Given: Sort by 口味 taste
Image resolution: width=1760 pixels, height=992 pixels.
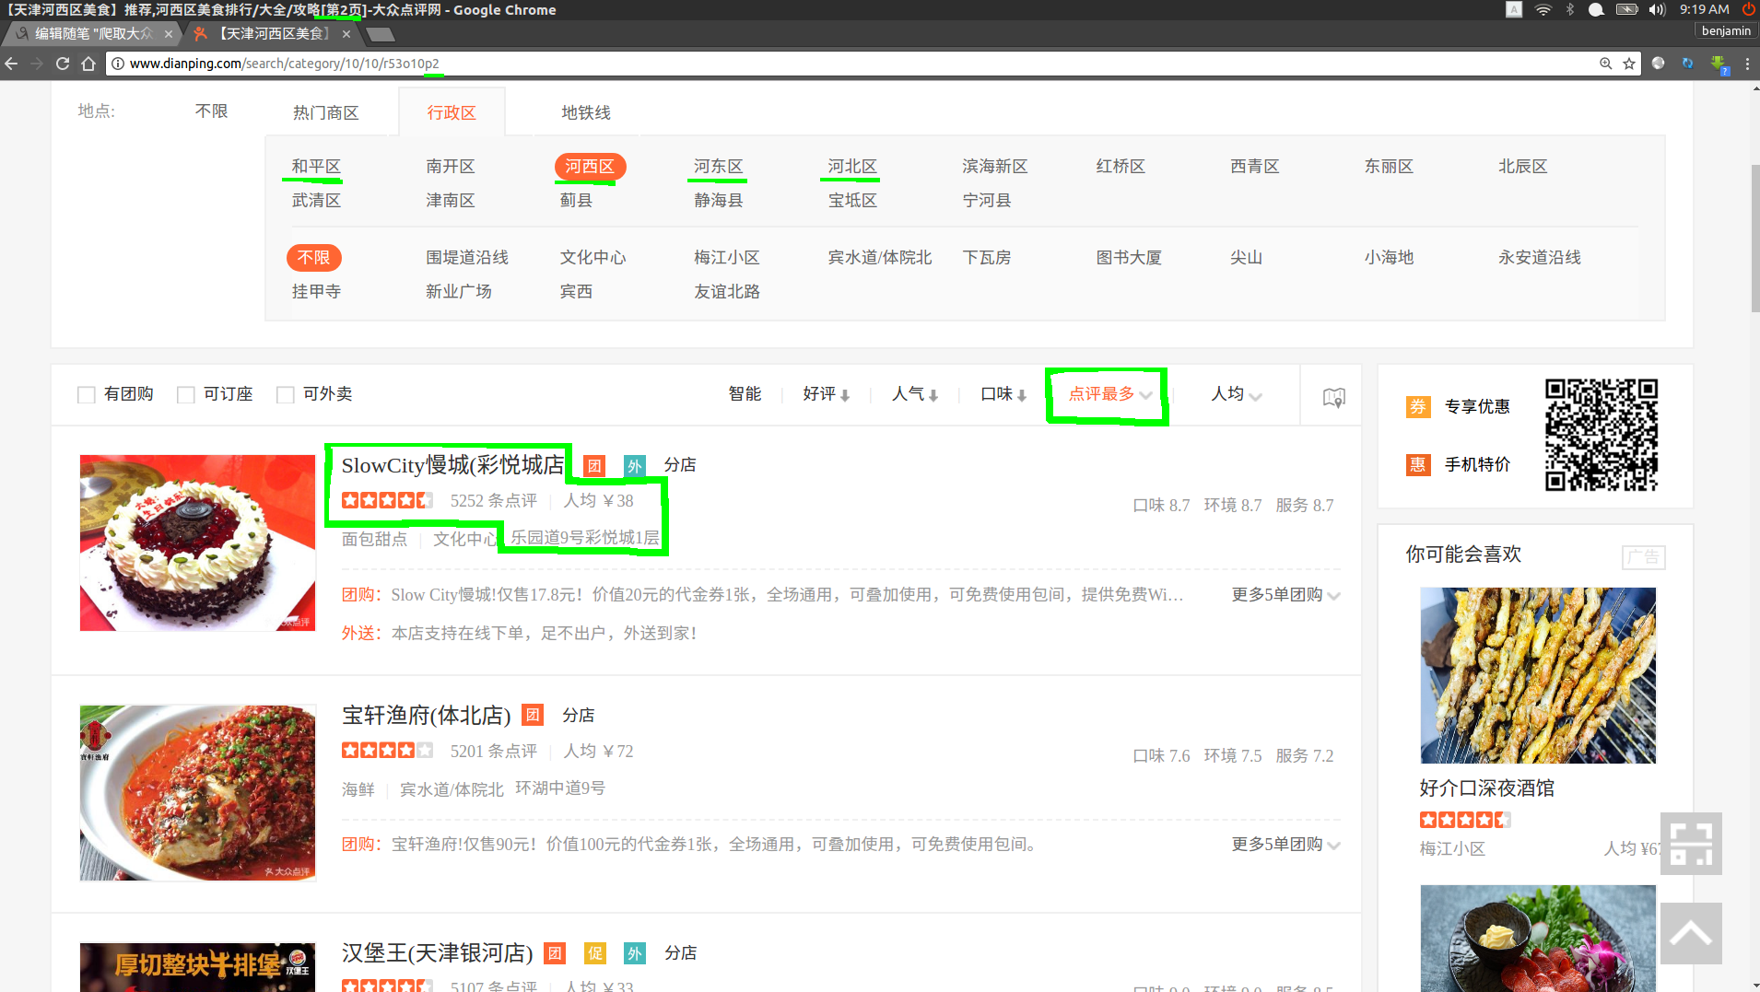Looking at the screenshot, I should (1003, 394).
